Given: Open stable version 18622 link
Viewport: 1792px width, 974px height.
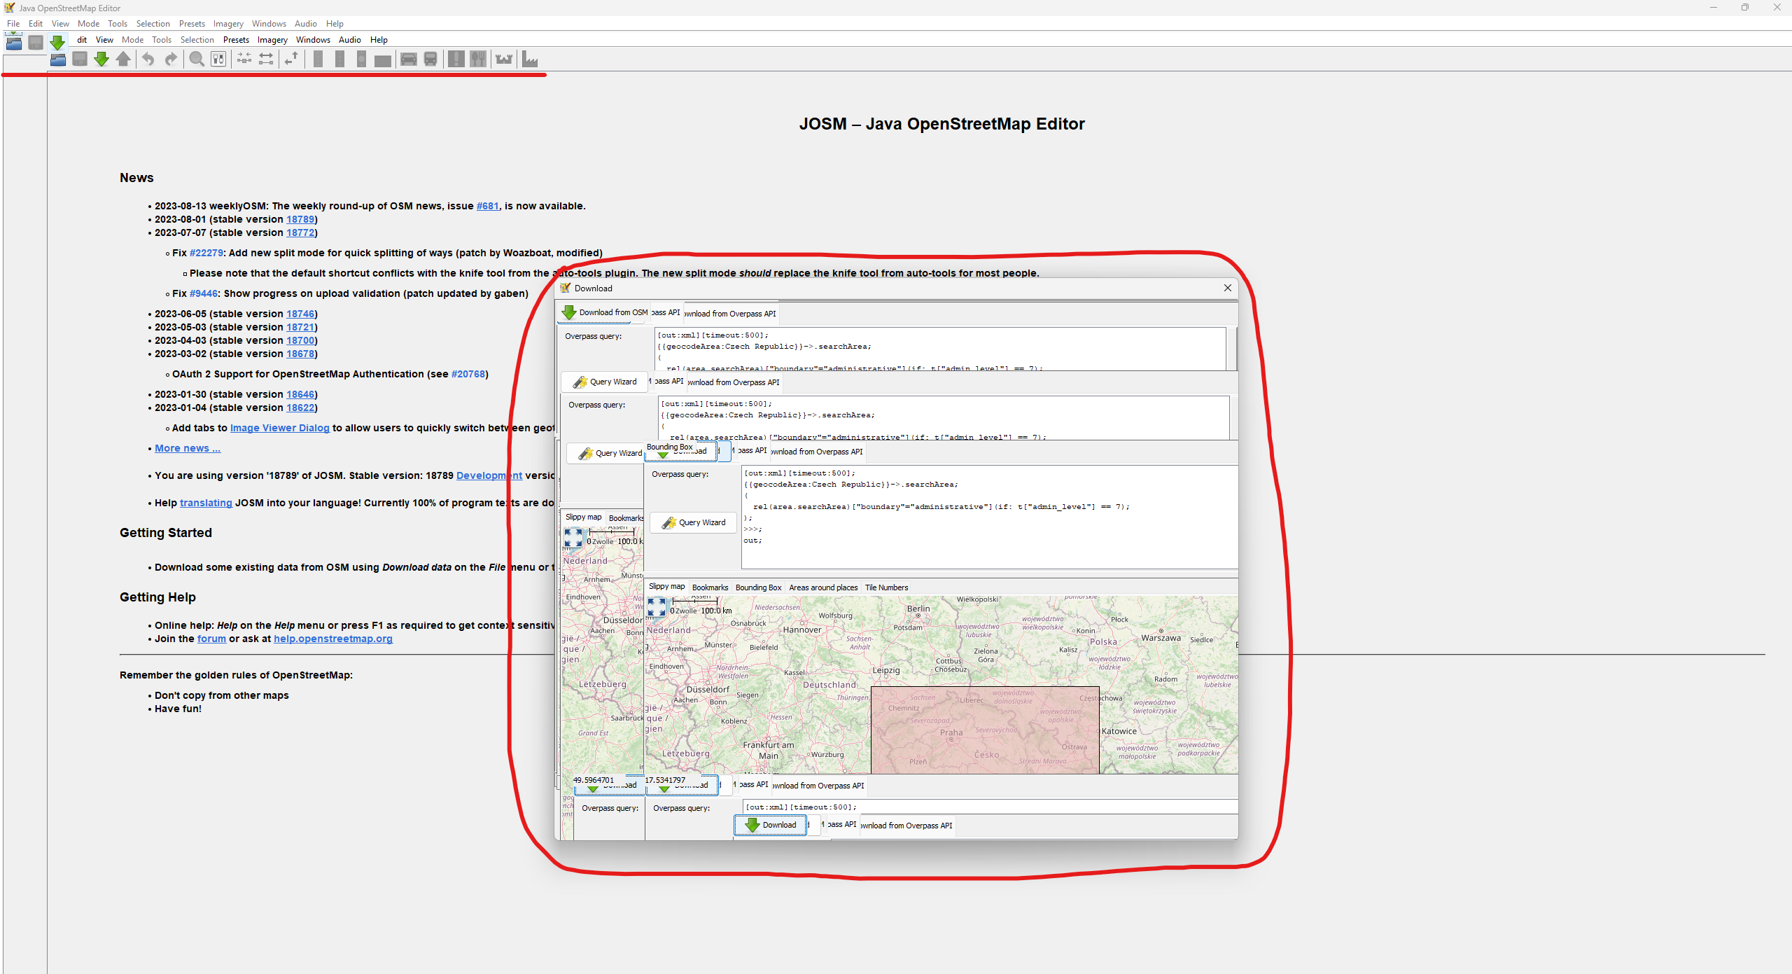Looking at the screenshot, I should click(x=300, y=408).
